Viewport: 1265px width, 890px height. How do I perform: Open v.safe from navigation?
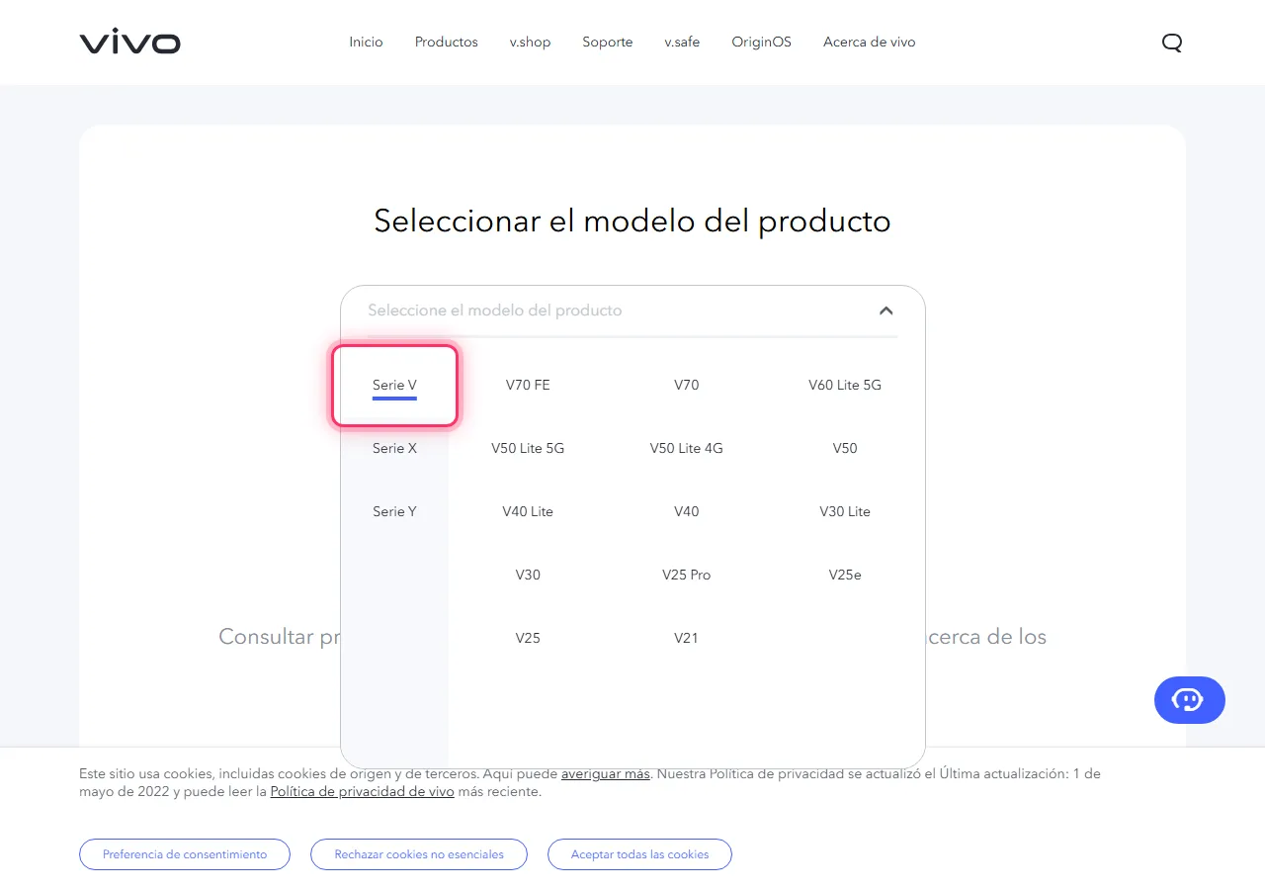tap(682, 43)
